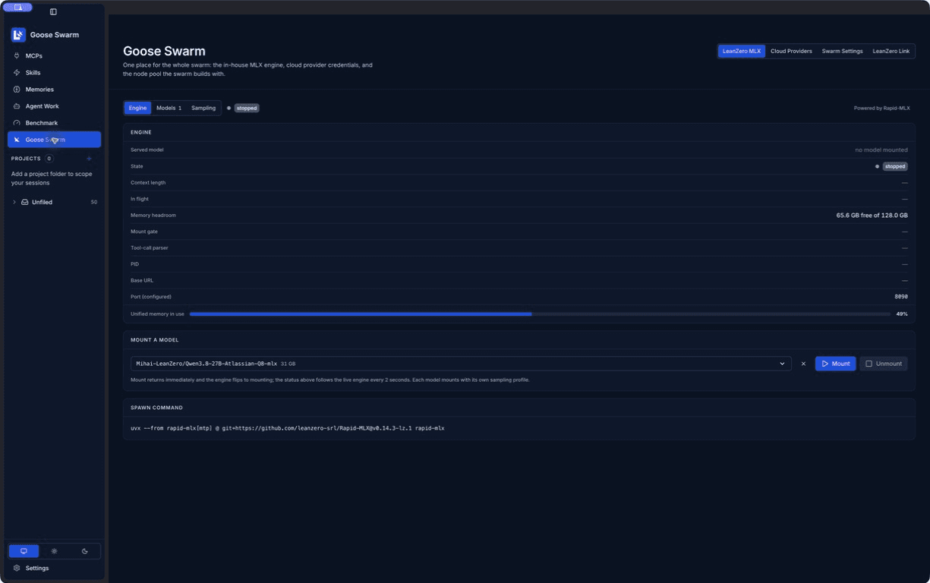Screen dimensions: 930x583
Task: Add a new project with plus icon
Action: [89, 159]
